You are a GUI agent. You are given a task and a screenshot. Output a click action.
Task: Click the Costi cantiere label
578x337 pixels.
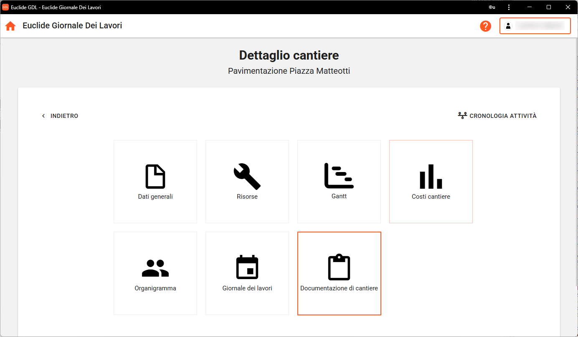coord(431,197)
